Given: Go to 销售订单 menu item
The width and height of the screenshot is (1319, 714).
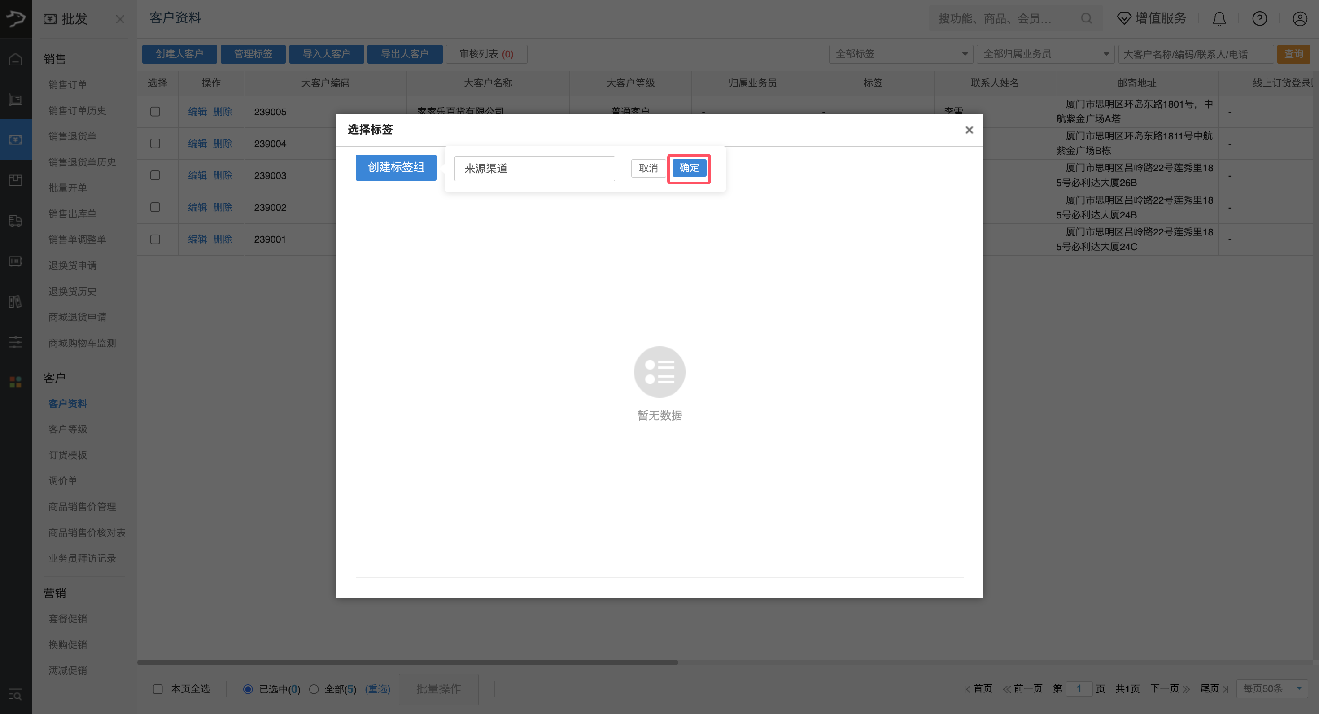Looking at the screenshot, I should [x=68, y=84].
